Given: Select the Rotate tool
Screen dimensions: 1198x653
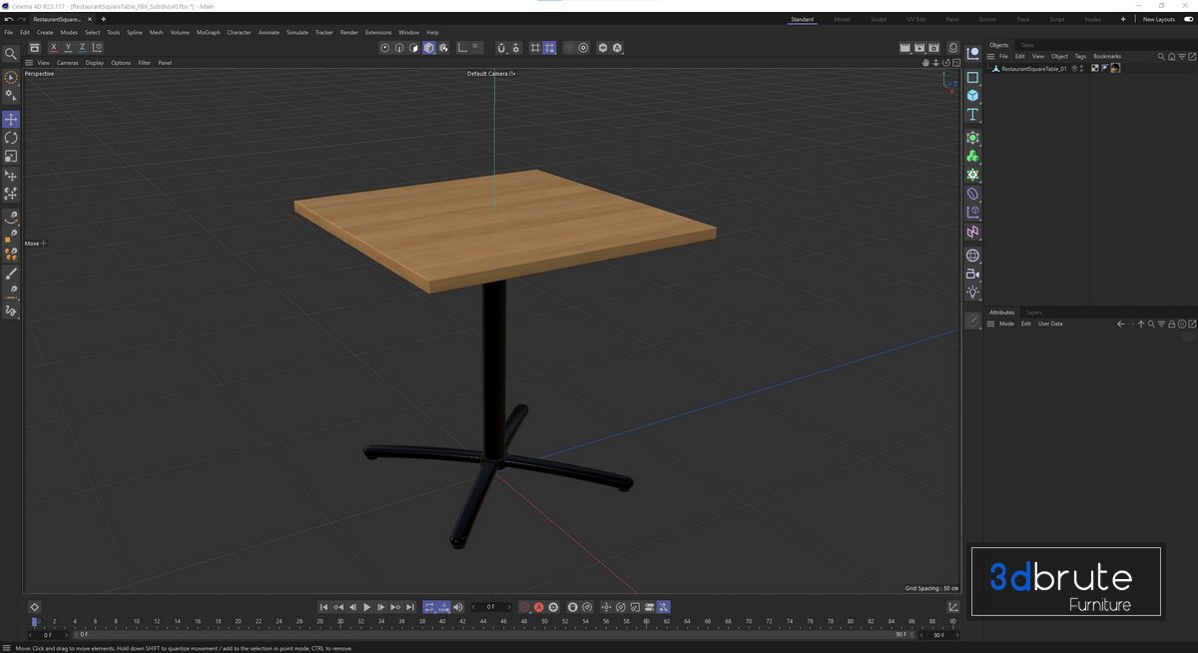Looking at the screenshot, I should pos(11,138).
